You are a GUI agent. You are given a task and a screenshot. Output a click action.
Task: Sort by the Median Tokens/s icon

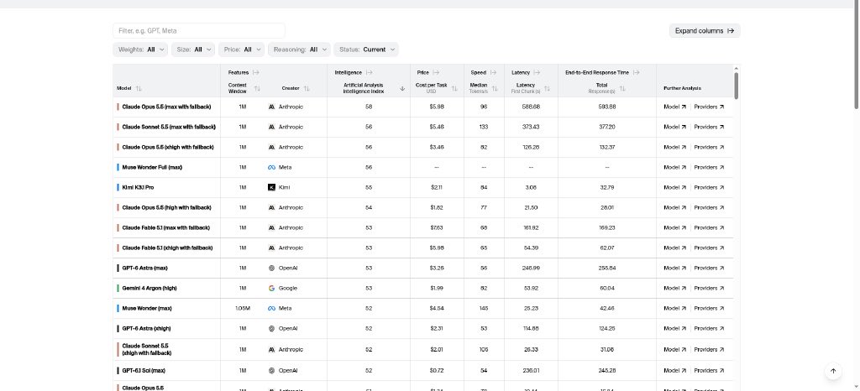click(x=495, y=88)
